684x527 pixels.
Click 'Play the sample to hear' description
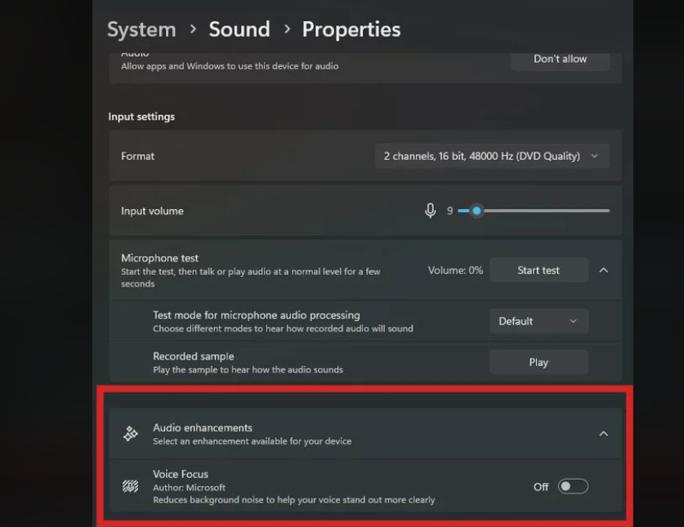[248, 369]
